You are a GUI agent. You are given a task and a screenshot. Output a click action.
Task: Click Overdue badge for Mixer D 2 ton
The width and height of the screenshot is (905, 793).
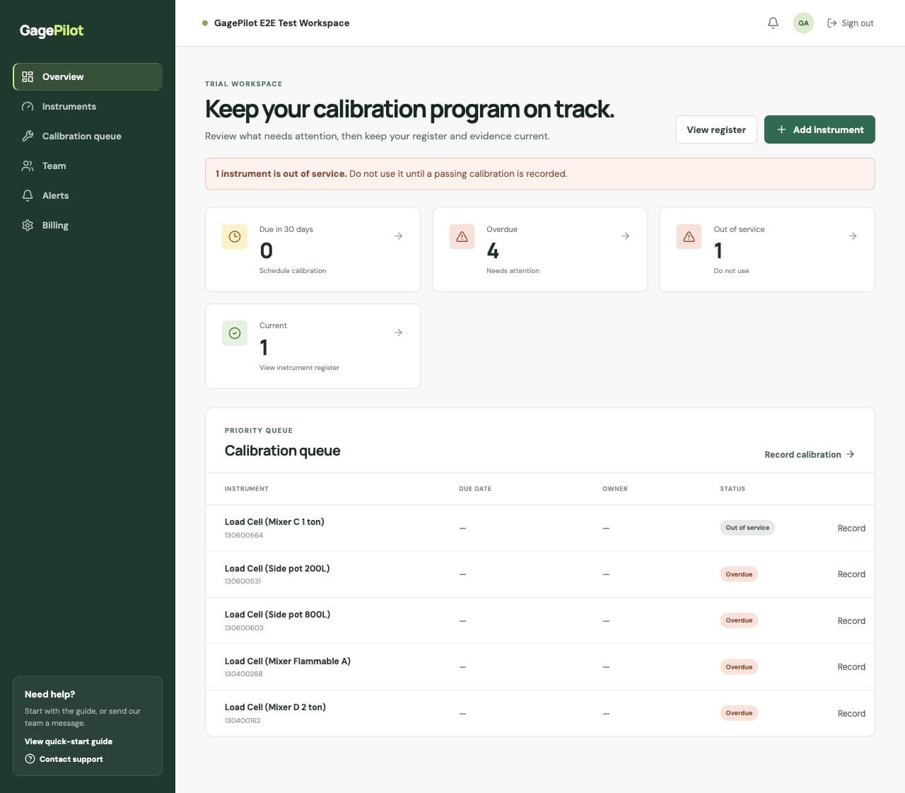click(x=739, y=713)
